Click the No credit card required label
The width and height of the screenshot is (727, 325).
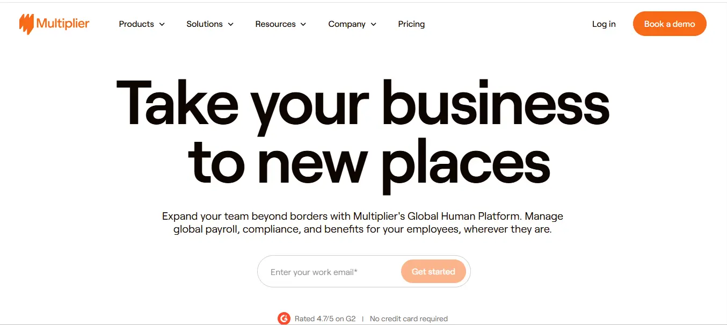(x=409, y=318)
